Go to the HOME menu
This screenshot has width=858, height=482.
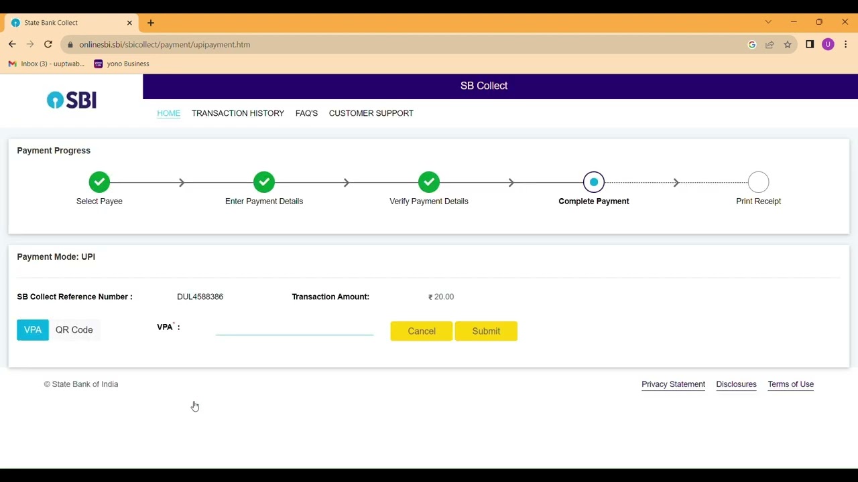[x=168, y=113]
